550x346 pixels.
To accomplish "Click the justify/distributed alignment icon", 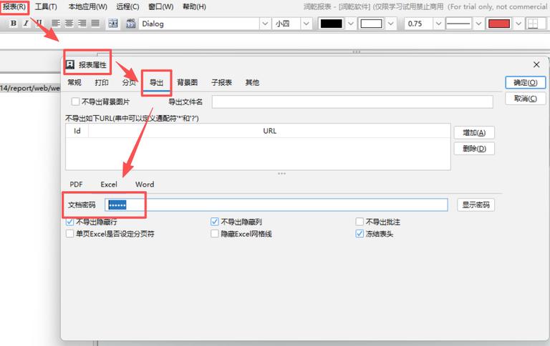I will click(95, 23).
